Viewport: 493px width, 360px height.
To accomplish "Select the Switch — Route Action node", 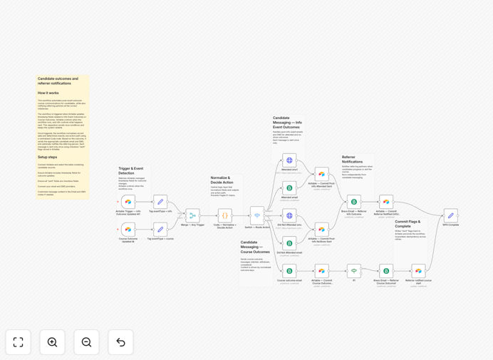I will [x=257, y=215].
